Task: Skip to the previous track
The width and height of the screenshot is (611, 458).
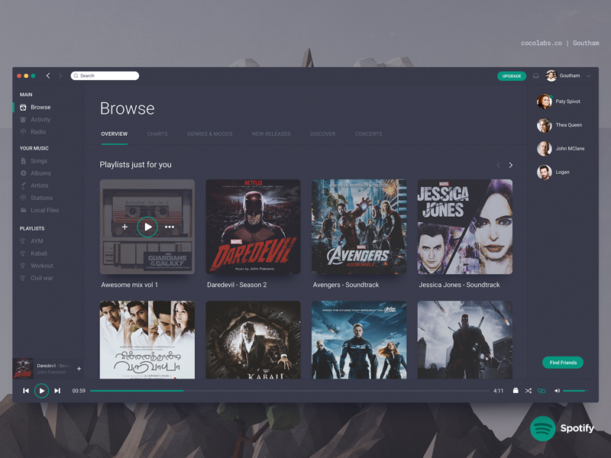Action: [x=26, y=391]
